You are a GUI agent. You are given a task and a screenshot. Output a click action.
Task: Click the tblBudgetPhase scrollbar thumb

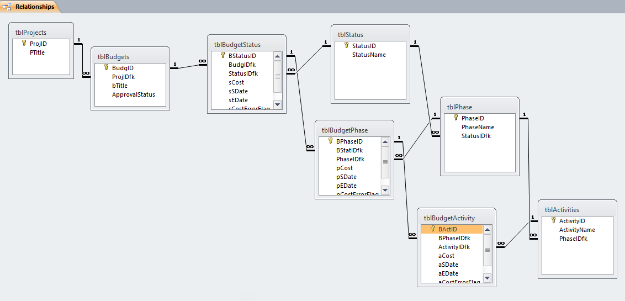385,162
